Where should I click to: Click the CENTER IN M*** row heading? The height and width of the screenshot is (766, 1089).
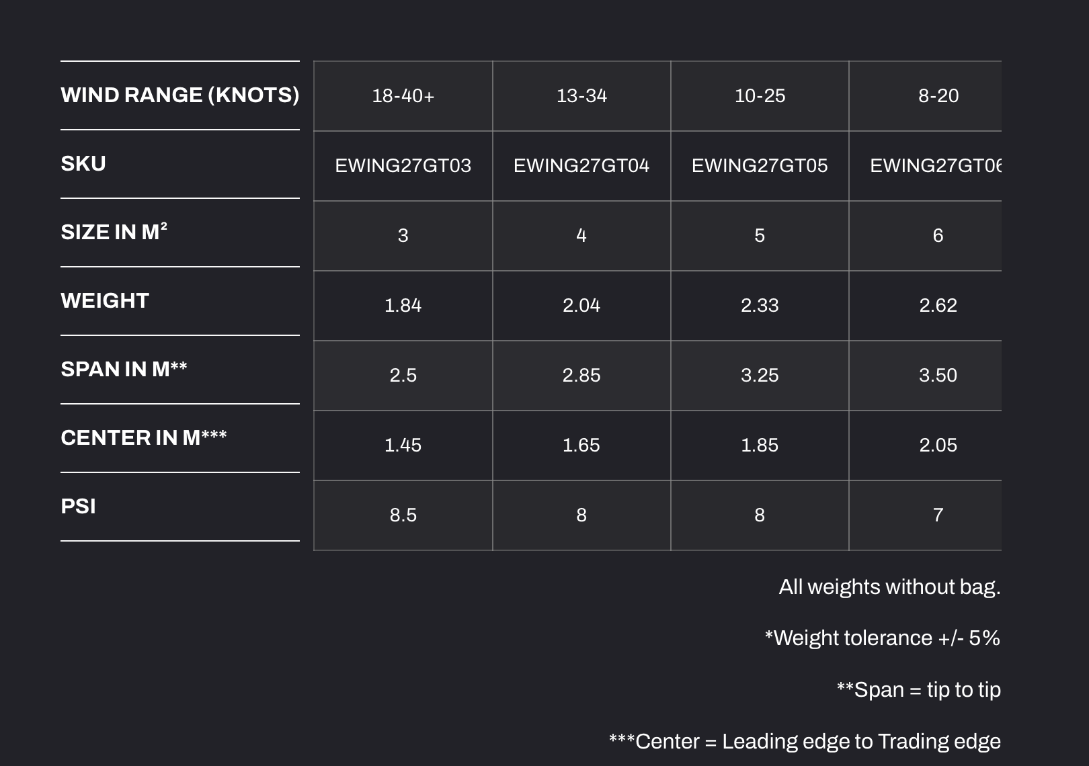click(144, 437)
